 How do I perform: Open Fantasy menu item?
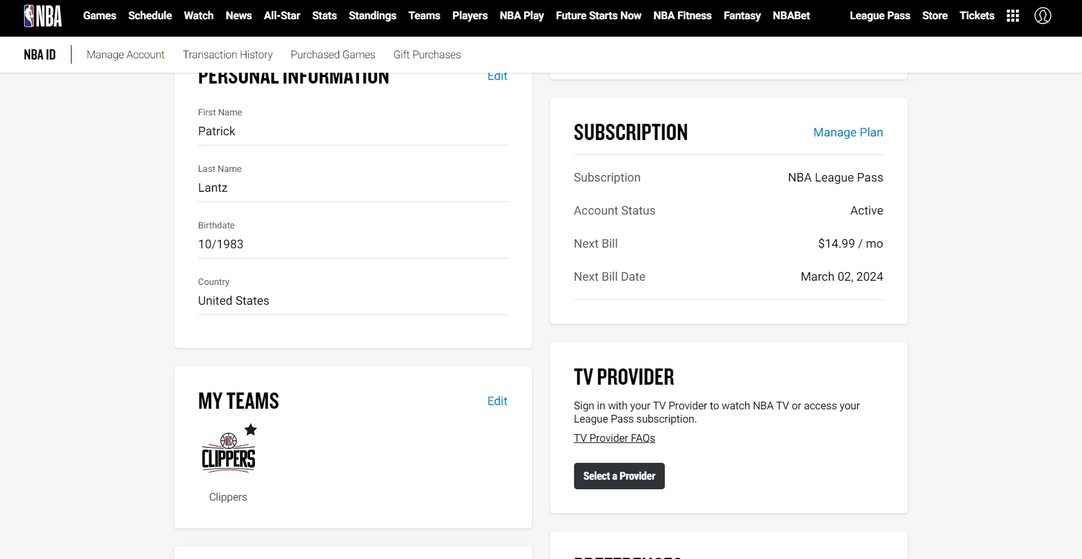tap(742, 16)
